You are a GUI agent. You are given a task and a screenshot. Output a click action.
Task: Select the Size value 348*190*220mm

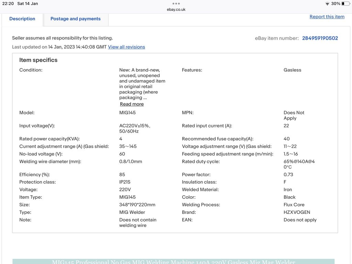(137, 205)
